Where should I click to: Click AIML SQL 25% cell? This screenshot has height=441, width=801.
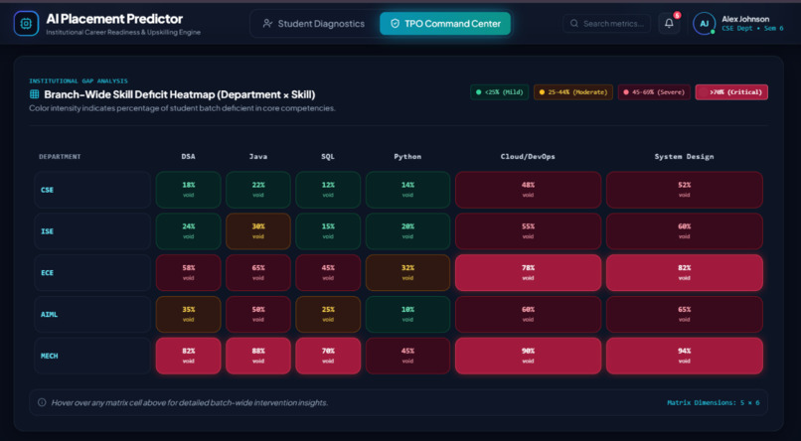328,315
